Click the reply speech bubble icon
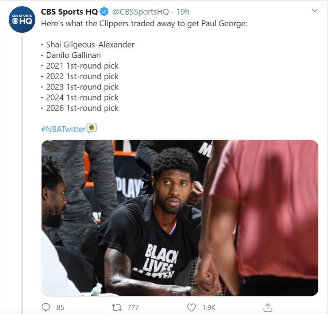 pos(46,307)
